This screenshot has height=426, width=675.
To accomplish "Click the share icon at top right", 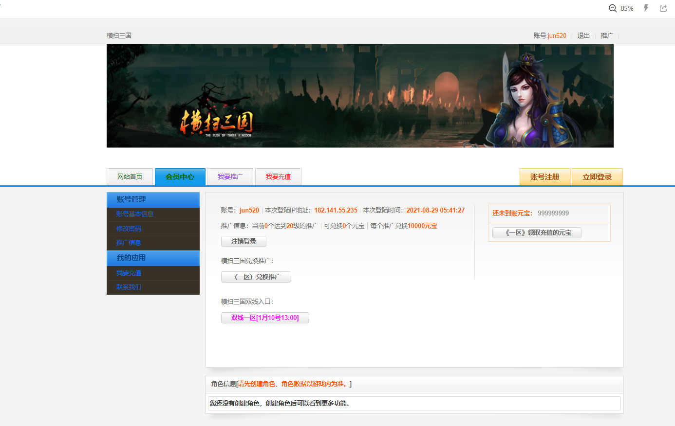I will click(x=663, y=8).
